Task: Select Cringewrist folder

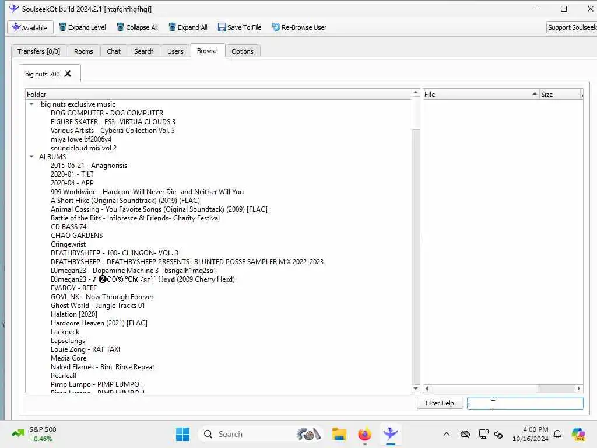Action: click(68, 244)
